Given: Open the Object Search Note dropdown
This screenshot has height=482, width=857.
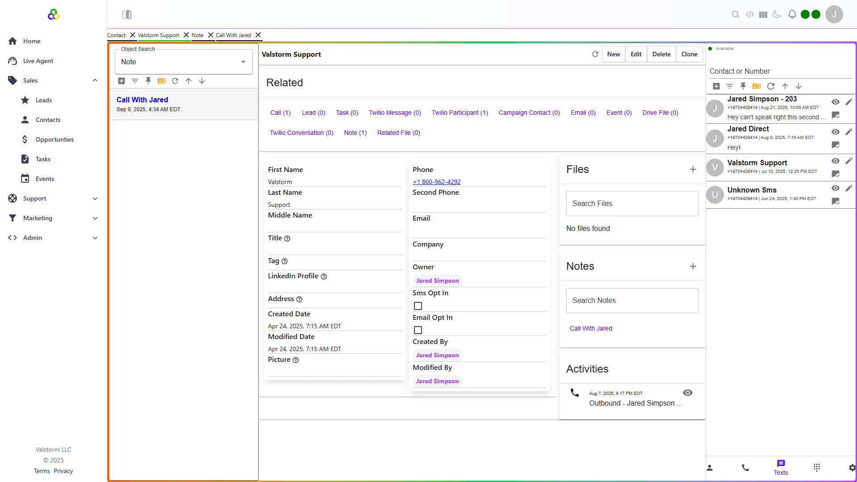Looking at the screenshot, I should pos(243,62).
